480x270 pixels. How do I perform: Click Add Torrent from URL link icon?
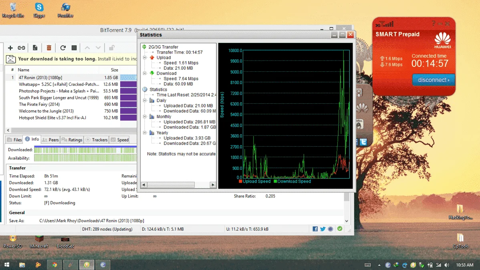tap(21, 48)
